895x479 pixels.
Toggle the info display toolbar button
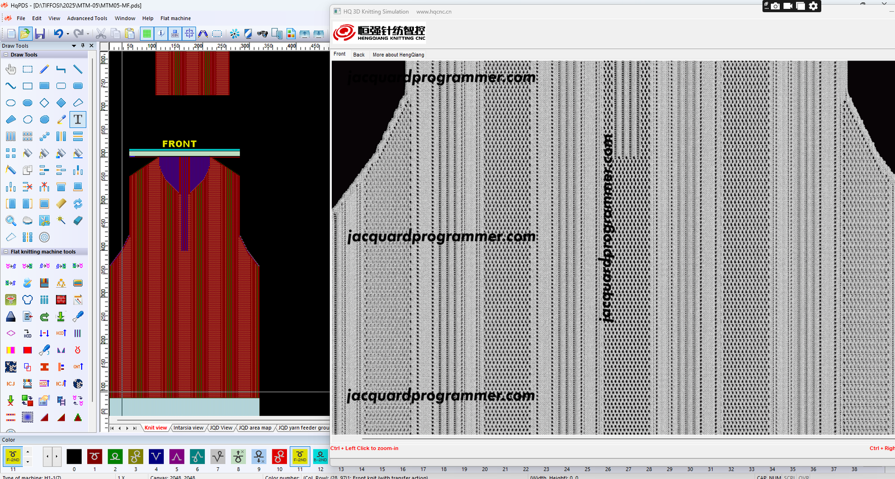161,34
